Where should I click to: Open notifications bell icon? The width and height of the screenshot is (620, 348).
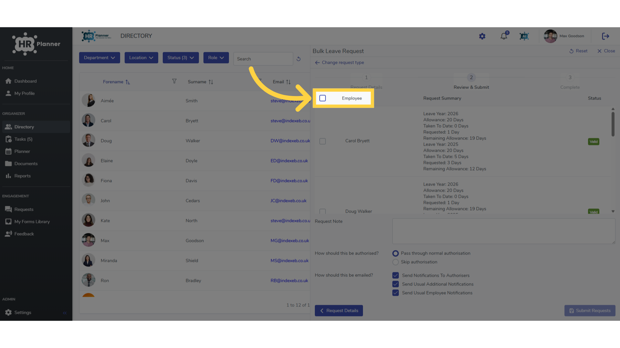pyautogui.click(x=504, y=36)
